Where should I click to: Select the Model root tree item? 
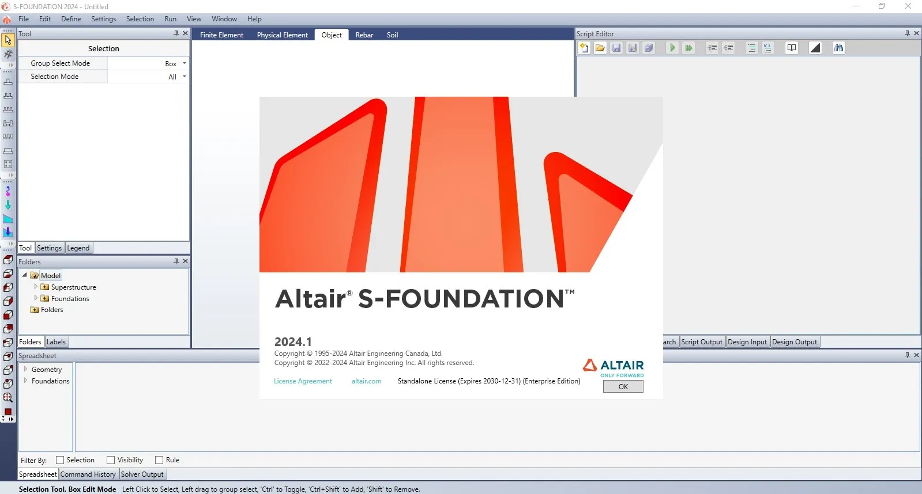pos(51,276)
